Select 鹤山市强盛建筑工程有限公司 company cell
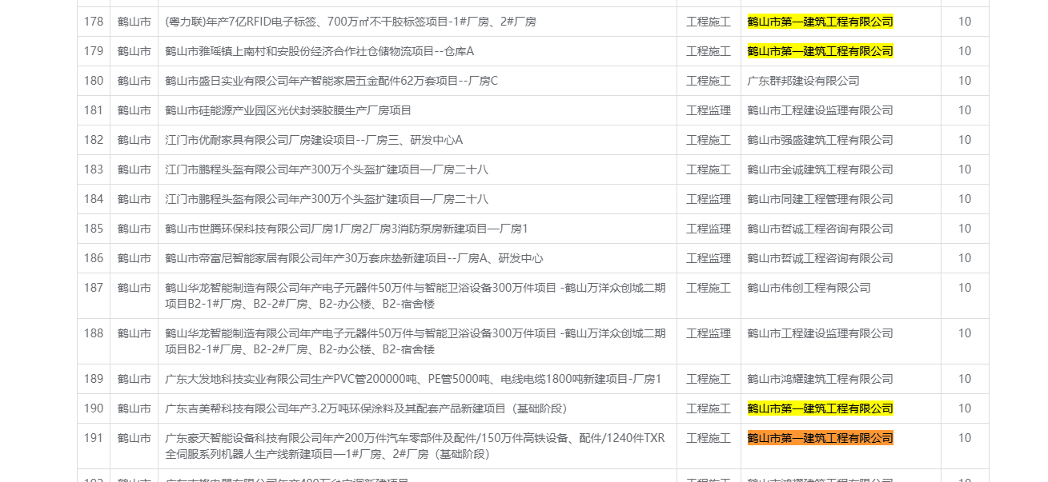1048x482 pixels. click(x=820, y=140)
